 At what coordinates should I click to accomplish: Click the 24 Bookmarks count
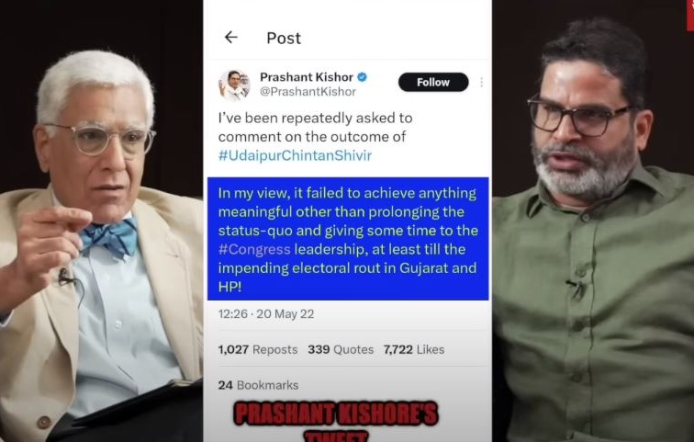coord(258,385)
